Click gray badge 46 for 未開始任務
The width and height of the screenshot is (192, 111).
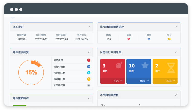(x=89, y=85)
